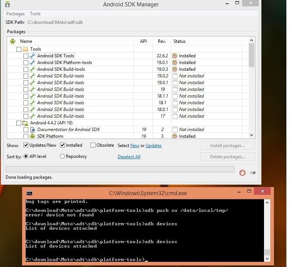The height and width of the screenshot is (267, 305).
Task: Click wrench icon of Build-tools rev 18.0.1
Action: 32,109
